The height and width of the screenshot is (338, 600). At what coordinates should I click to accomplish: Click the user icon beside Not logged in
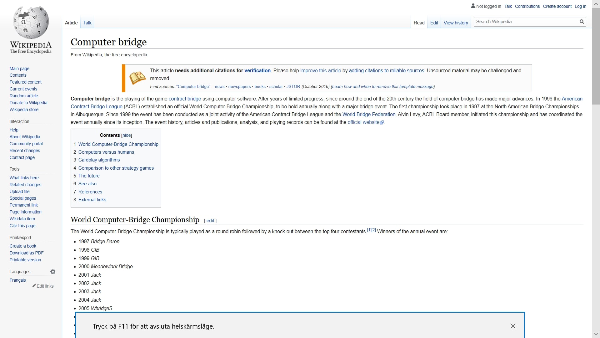[x=473, y=6]
